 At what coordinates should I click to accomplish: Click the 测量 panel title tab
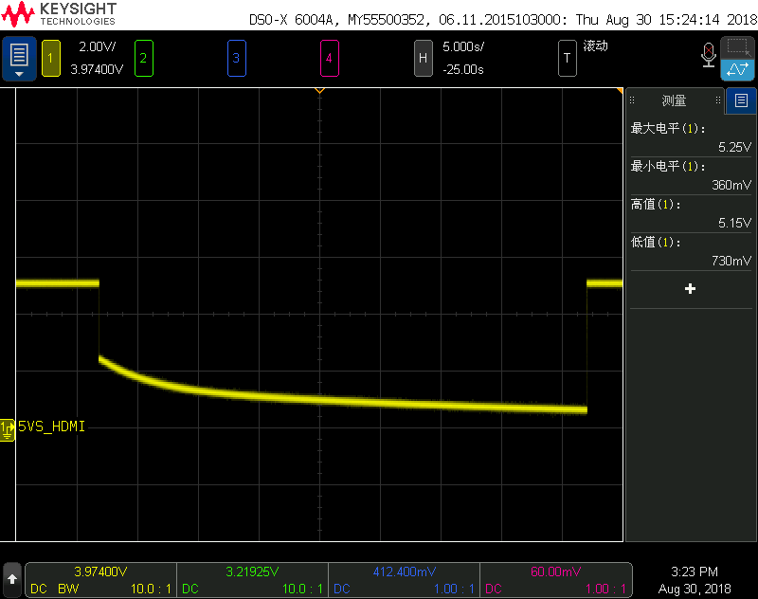(x=675, y=100)
